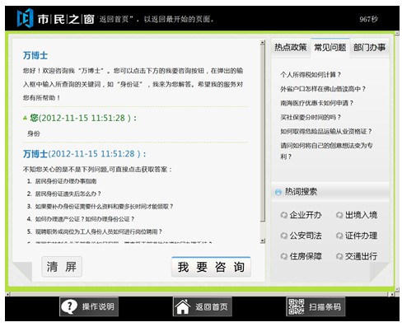The image size is (402, 327).
Task: Click the 清屏 button
Action: [62, 267]
